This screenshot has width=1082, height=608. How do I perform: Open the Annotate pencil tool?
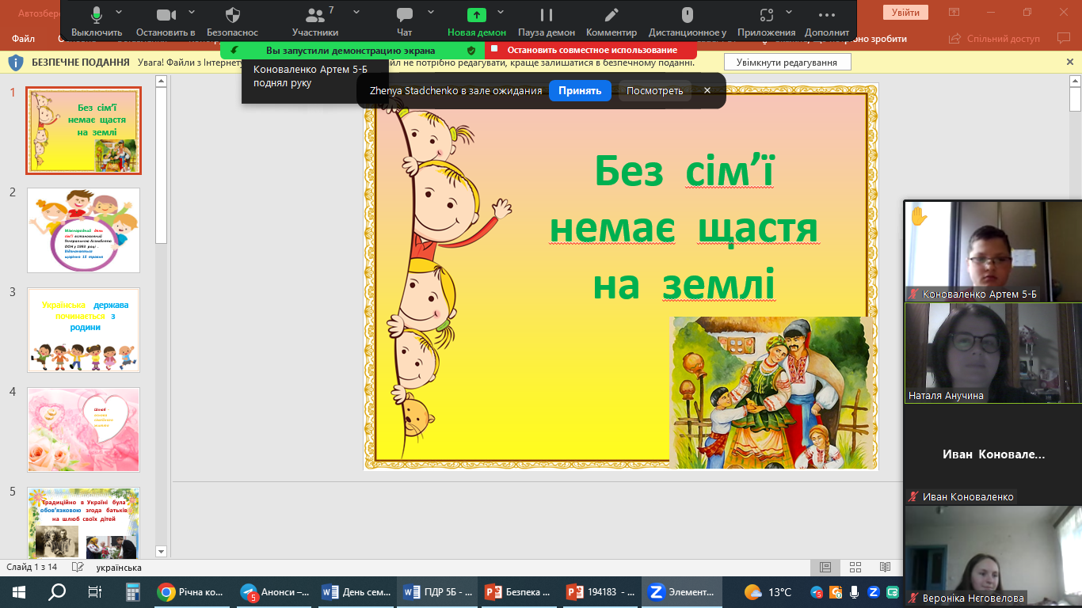(x=611, y=21)
